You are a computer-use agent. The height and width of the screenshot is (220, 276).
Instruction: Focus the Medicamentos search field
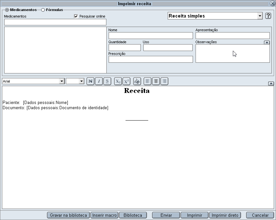click(55, 22)
